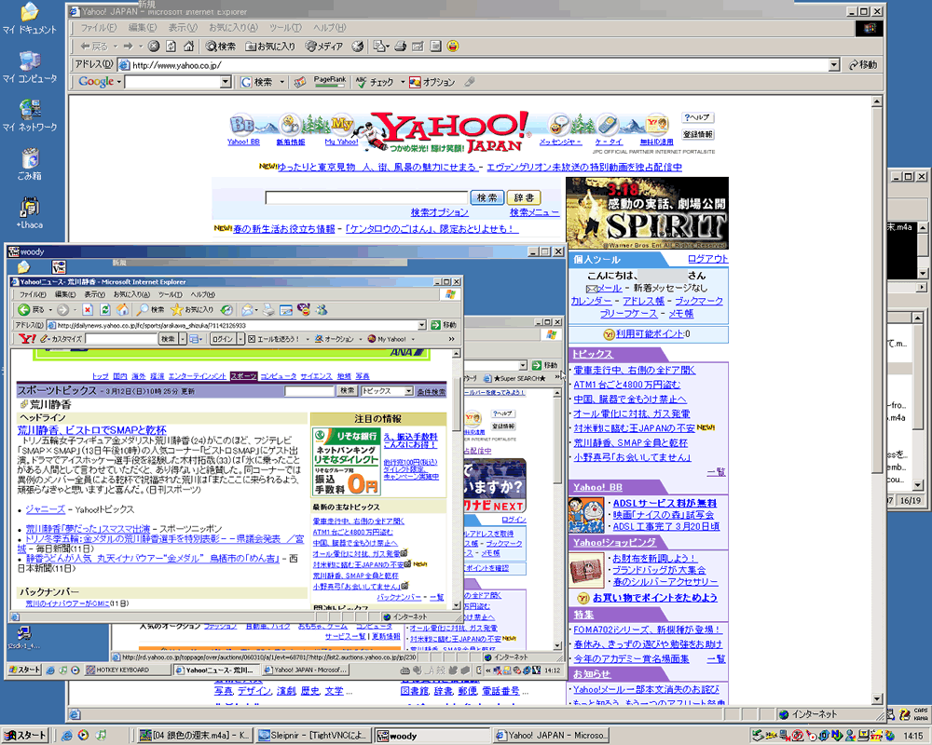The image size is (932, 745).
Task: Open マイ ネットワーク desktop icon
Action: click(x=30, y=115)
